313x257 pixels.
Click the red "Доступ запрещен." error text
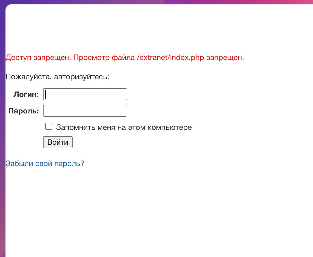(38, 58)
